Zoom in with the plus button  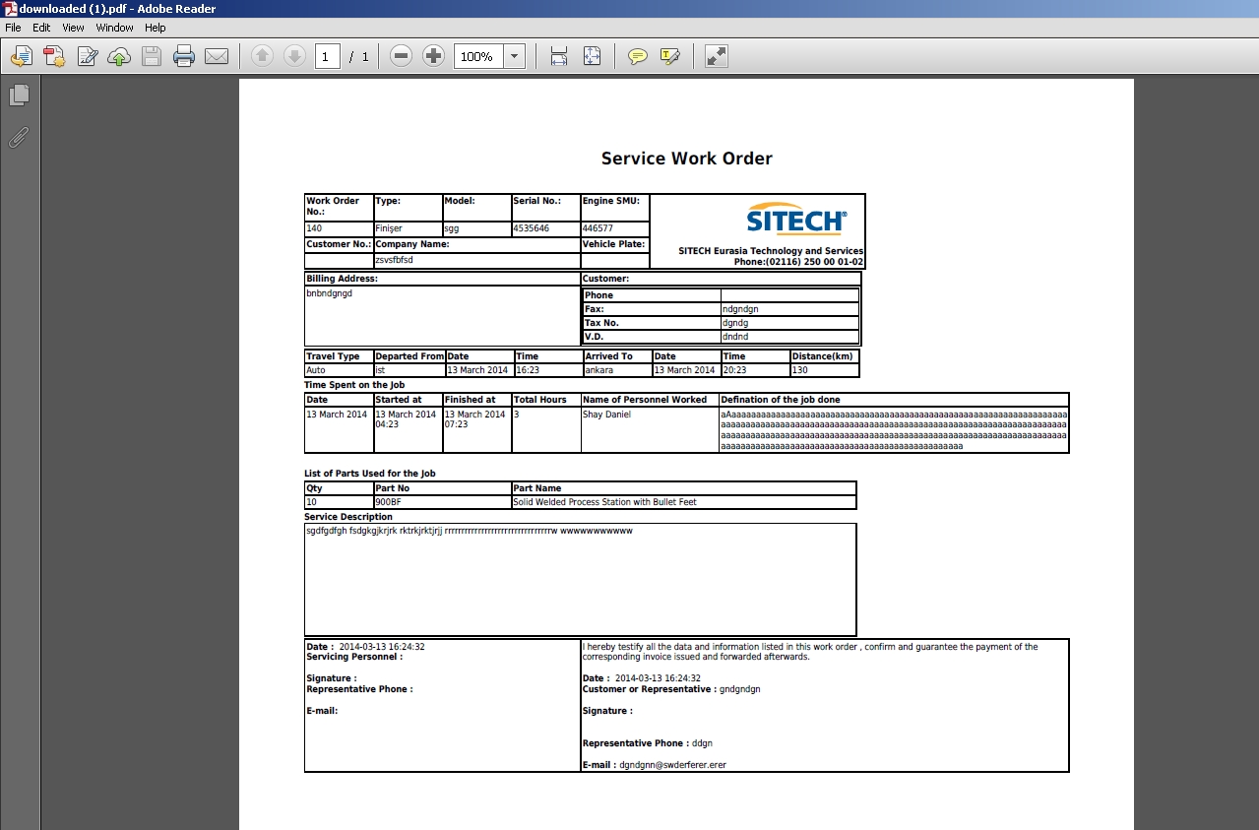pos(433,56)
